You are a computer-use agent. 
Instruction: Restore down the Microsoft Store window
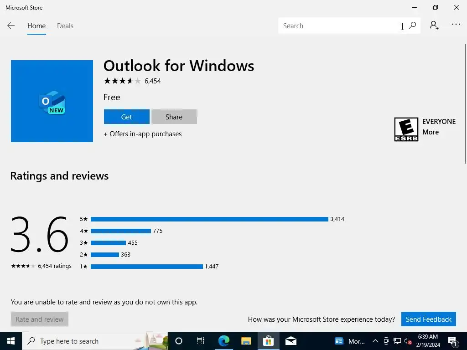(436, 7)
